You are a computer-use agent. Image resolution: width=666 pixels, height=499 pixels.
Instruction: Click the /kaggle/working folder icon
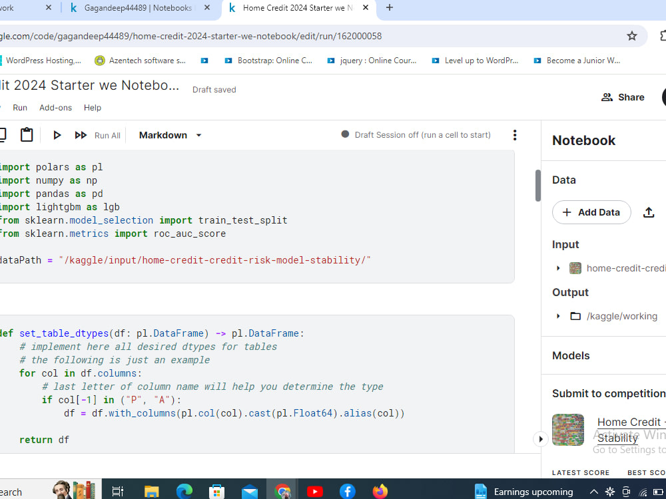point(575,316)
